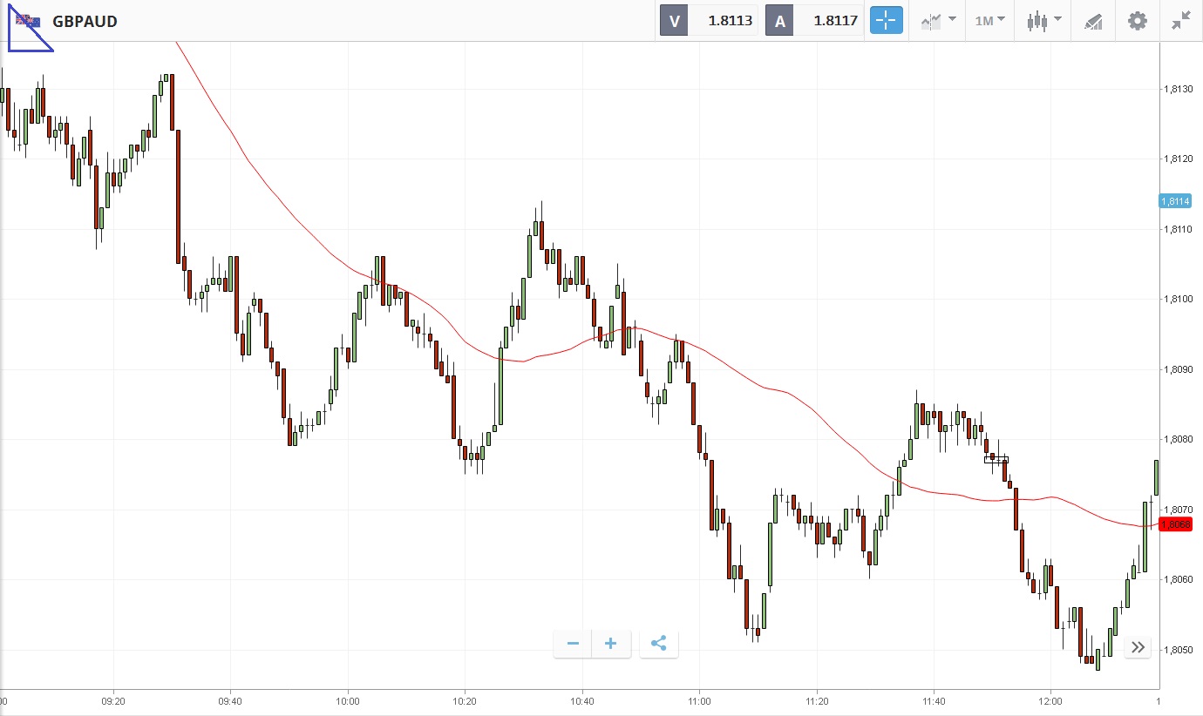Expand the candlestick chart type dropdown

point(1043,21)
